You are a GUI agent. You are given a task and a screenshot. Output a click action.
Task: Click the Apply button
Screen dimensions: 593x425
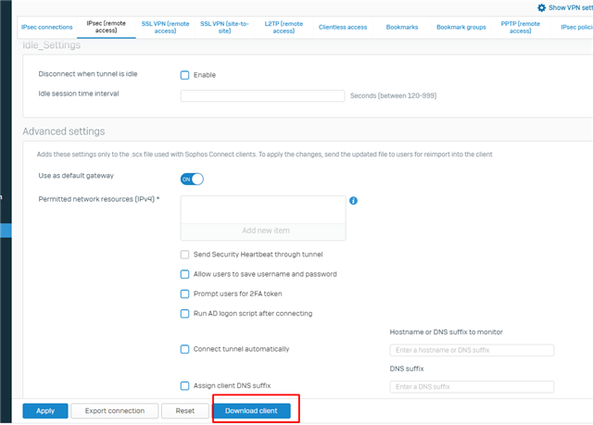click(x=45, y=411)
